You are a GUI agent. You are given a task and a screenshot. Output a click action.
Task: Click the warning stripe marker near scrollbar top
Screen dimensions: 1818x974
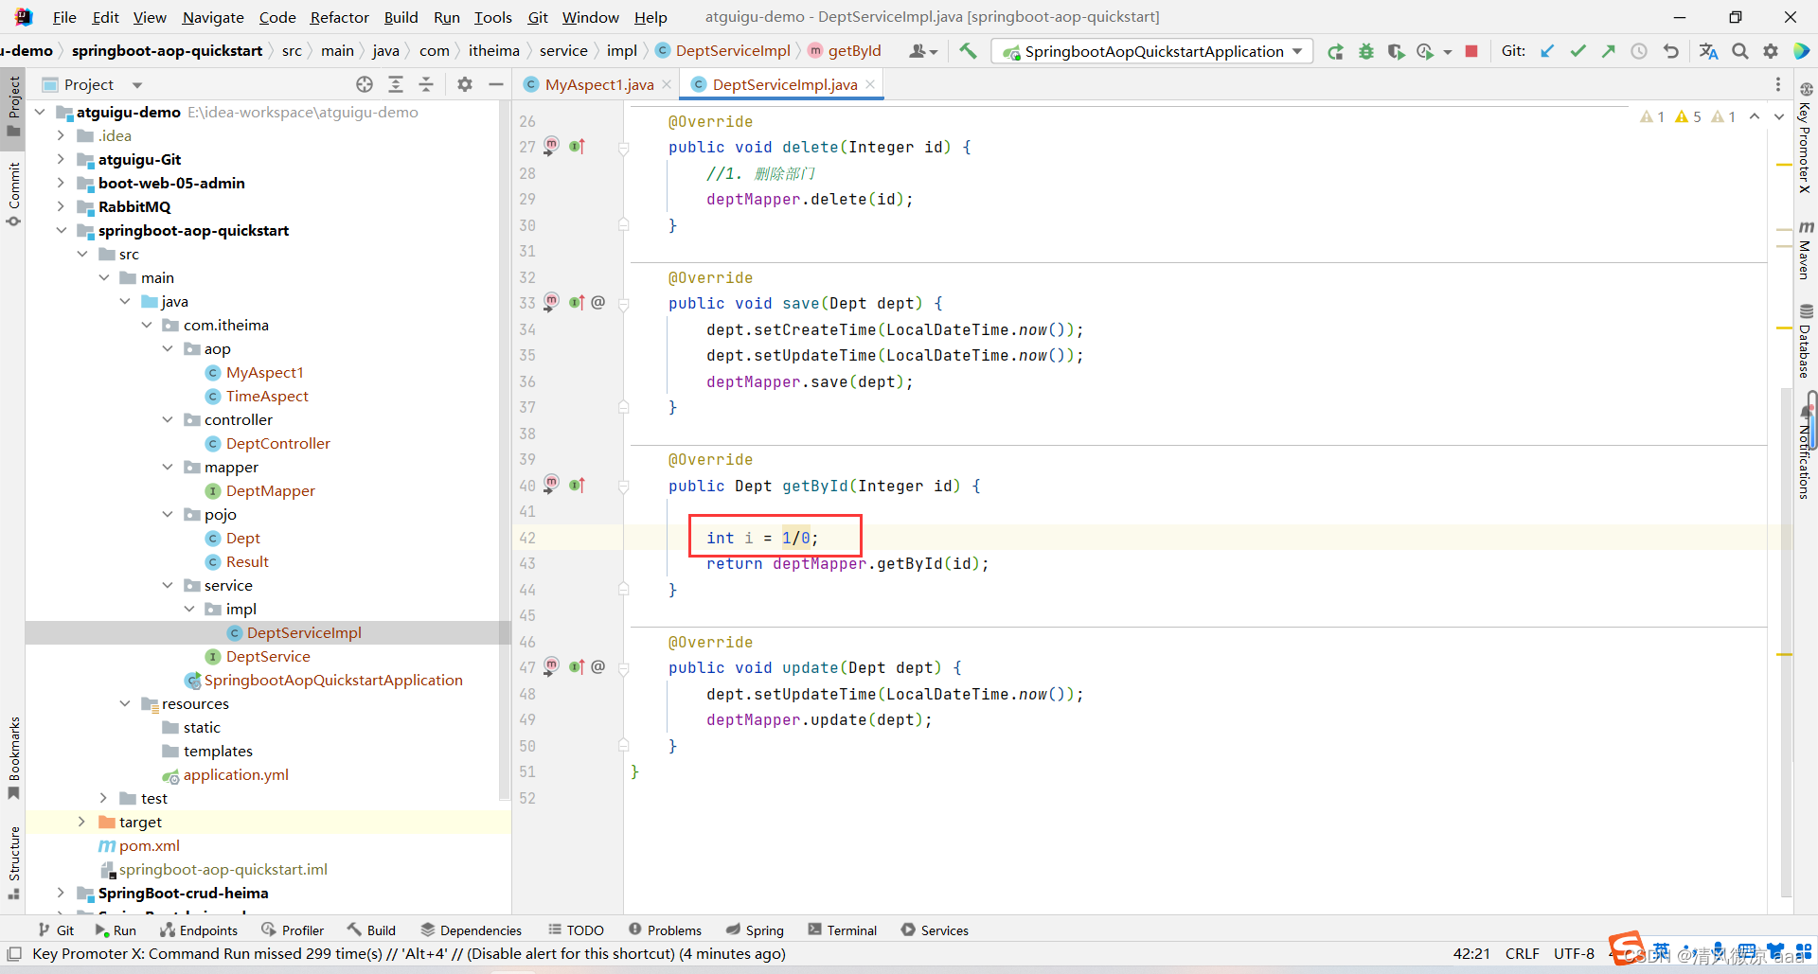coord(1784,165)
